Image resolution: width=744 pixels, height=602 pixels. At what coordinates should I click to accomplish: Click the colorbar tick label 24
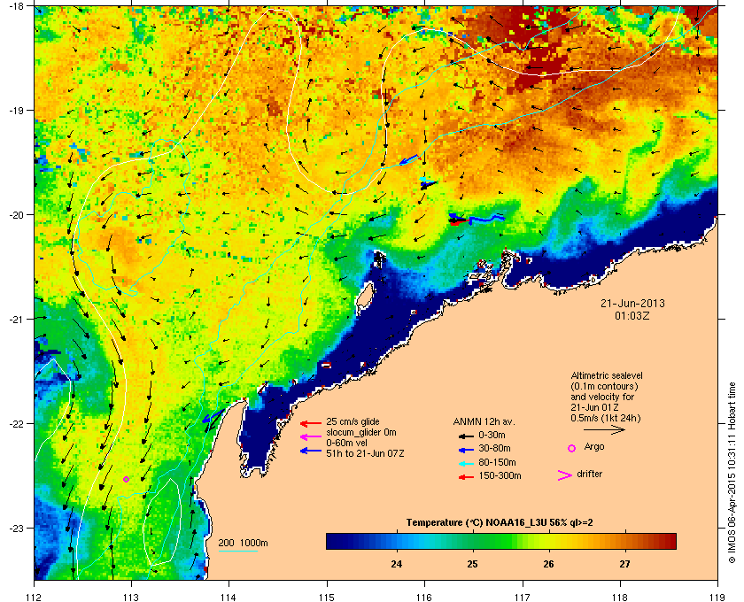(x=396, y=564)
